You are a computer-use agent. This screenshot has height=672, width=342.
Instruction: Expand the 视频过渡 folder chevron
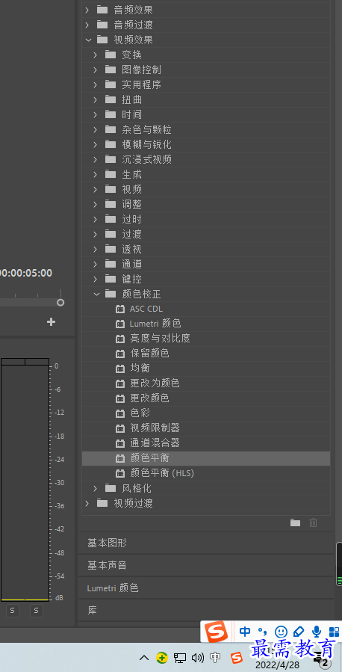click(x=87, y=503)
